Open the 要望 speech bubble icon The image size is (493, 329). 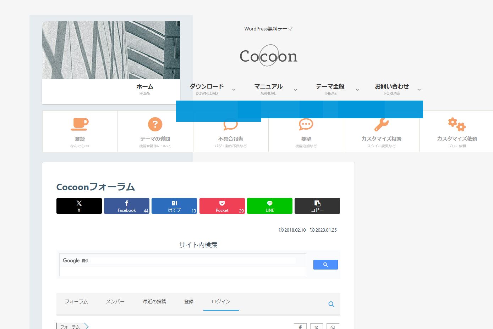(306, 125)
